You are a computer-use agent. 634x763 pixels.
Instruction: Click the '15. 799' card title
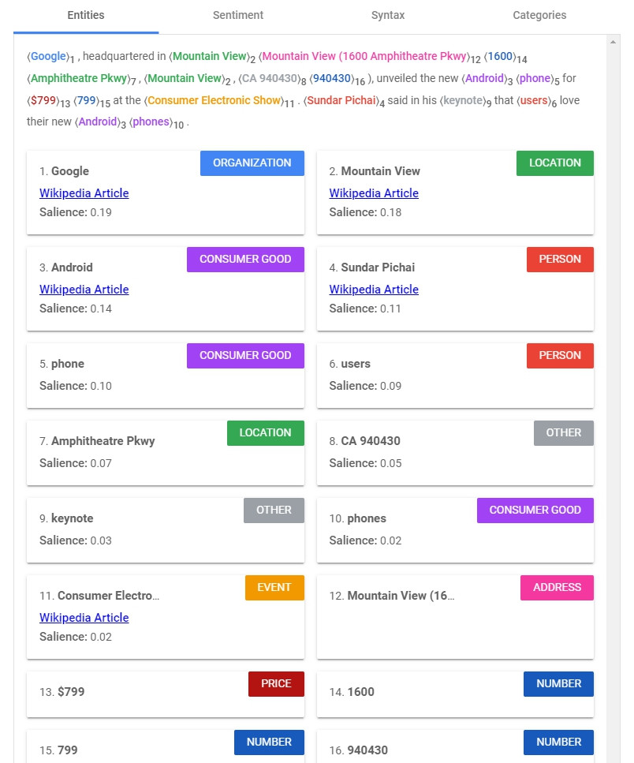(58, 750)
